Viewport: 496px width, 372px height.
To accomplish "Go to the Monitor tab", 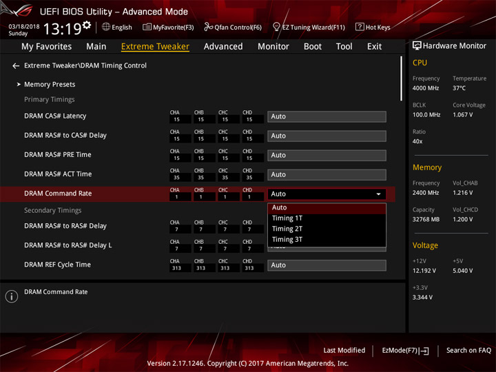I will point(273,47).
